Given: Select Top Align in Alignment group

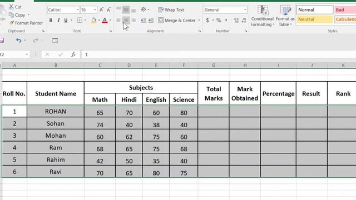Looking at the screenshot, I should pyautogui.click(x=118, y=9).
